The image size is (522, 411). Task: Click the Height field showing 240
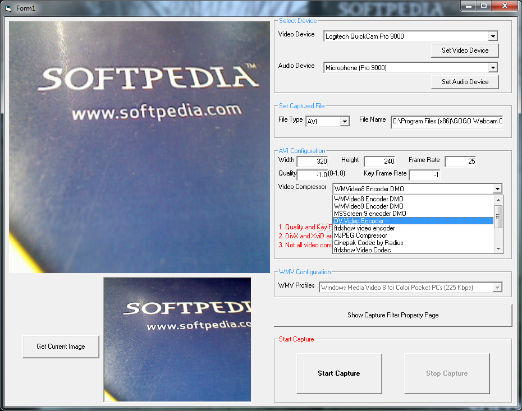tap(379, 161)
